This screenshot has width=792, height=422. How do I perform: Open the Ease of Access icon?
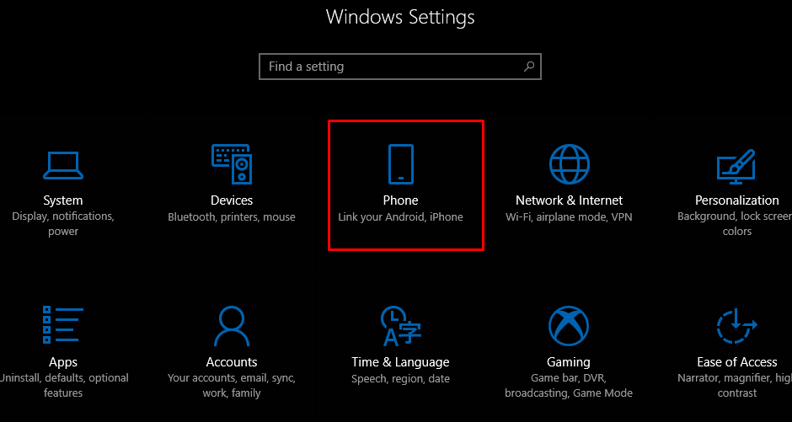pos(737,326)
